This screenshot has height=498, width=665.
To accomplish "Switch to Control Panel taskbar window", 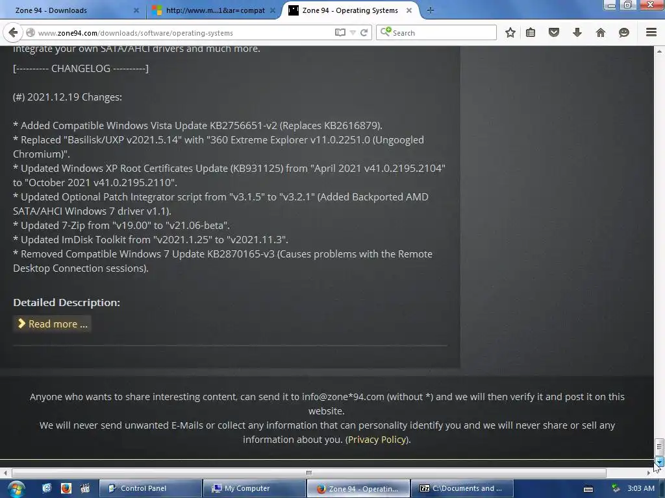I will click(150, 488).
